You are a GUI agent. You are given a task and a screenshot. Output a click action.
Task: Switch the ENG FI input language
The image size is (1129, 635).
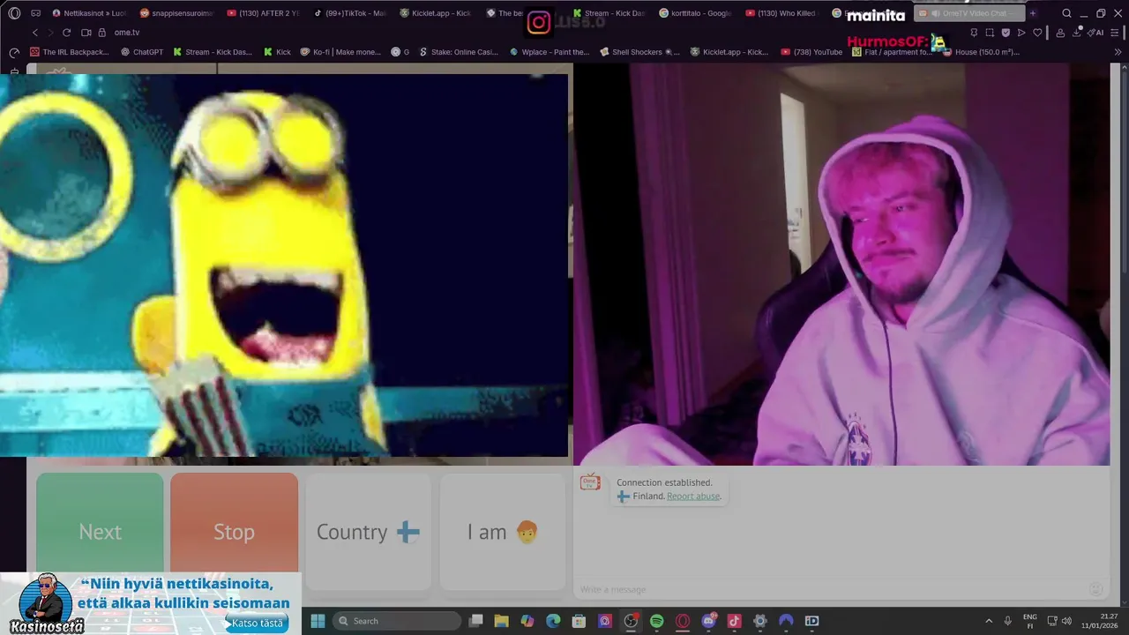(x=1030, y=621)
